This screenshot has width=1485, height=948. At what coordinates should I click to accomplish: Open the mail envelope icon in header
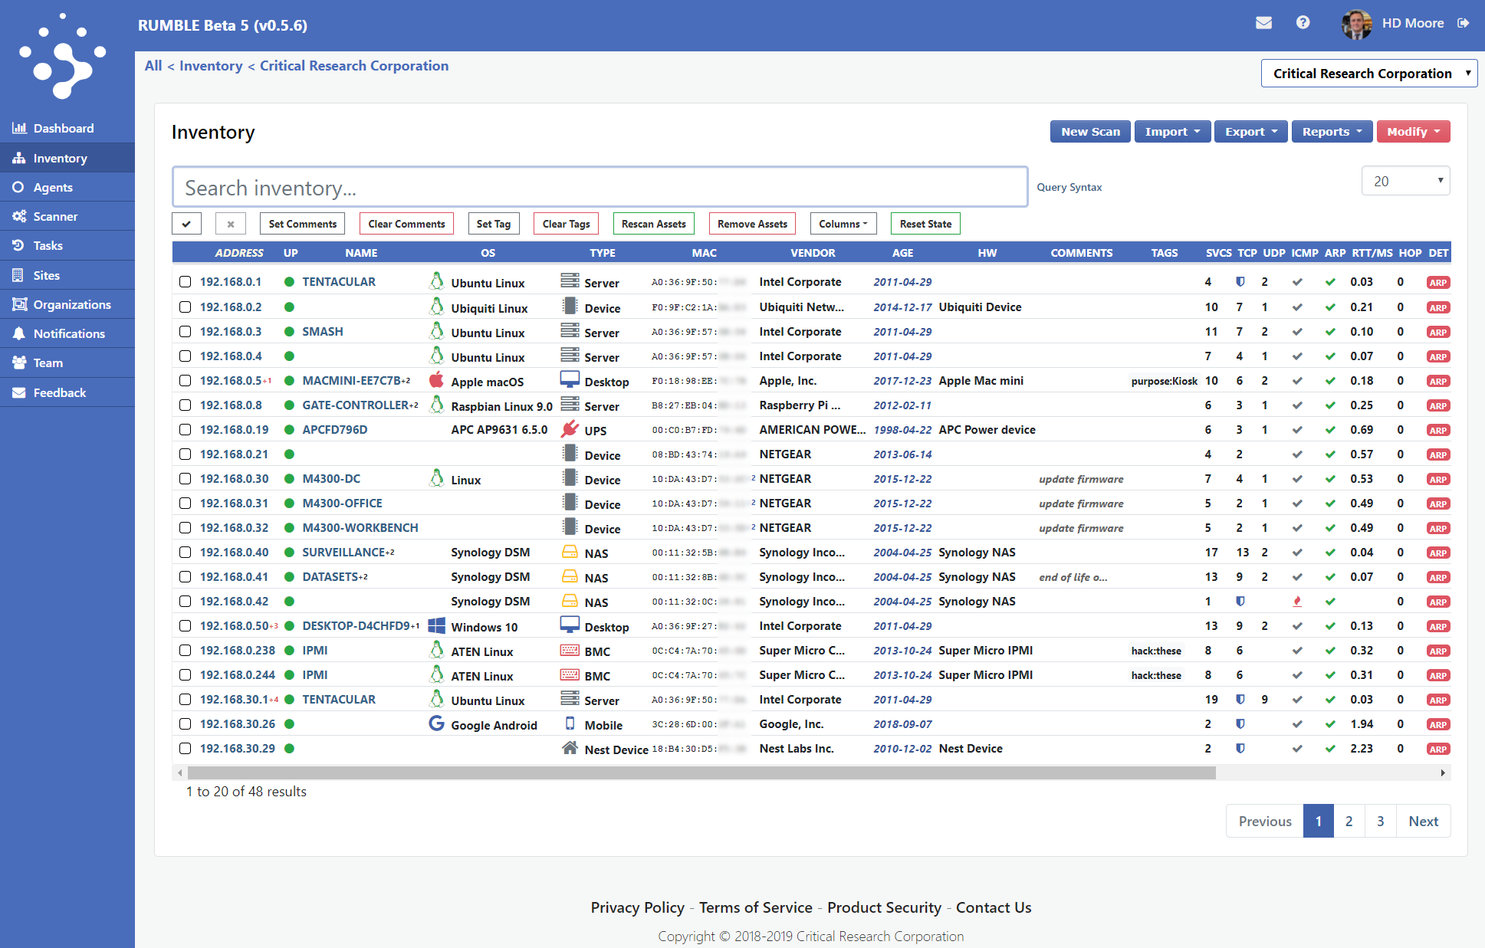tap(1263, 23)
